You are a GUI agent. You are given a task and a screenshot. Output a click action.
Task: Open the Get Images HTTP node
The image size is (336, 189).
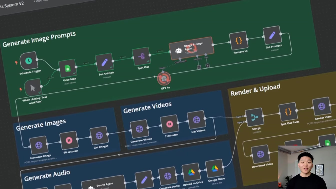[x=99, y=135]
